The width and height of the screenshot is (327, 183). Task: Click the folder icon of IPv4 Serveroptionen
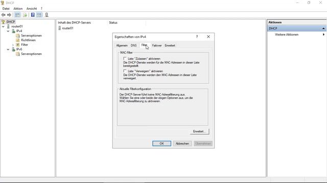click(18, 36)
